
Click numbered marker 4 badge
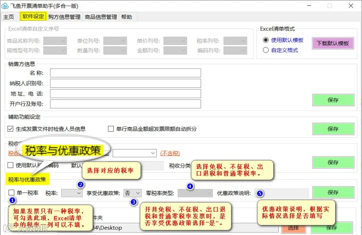tap(190, 186)
